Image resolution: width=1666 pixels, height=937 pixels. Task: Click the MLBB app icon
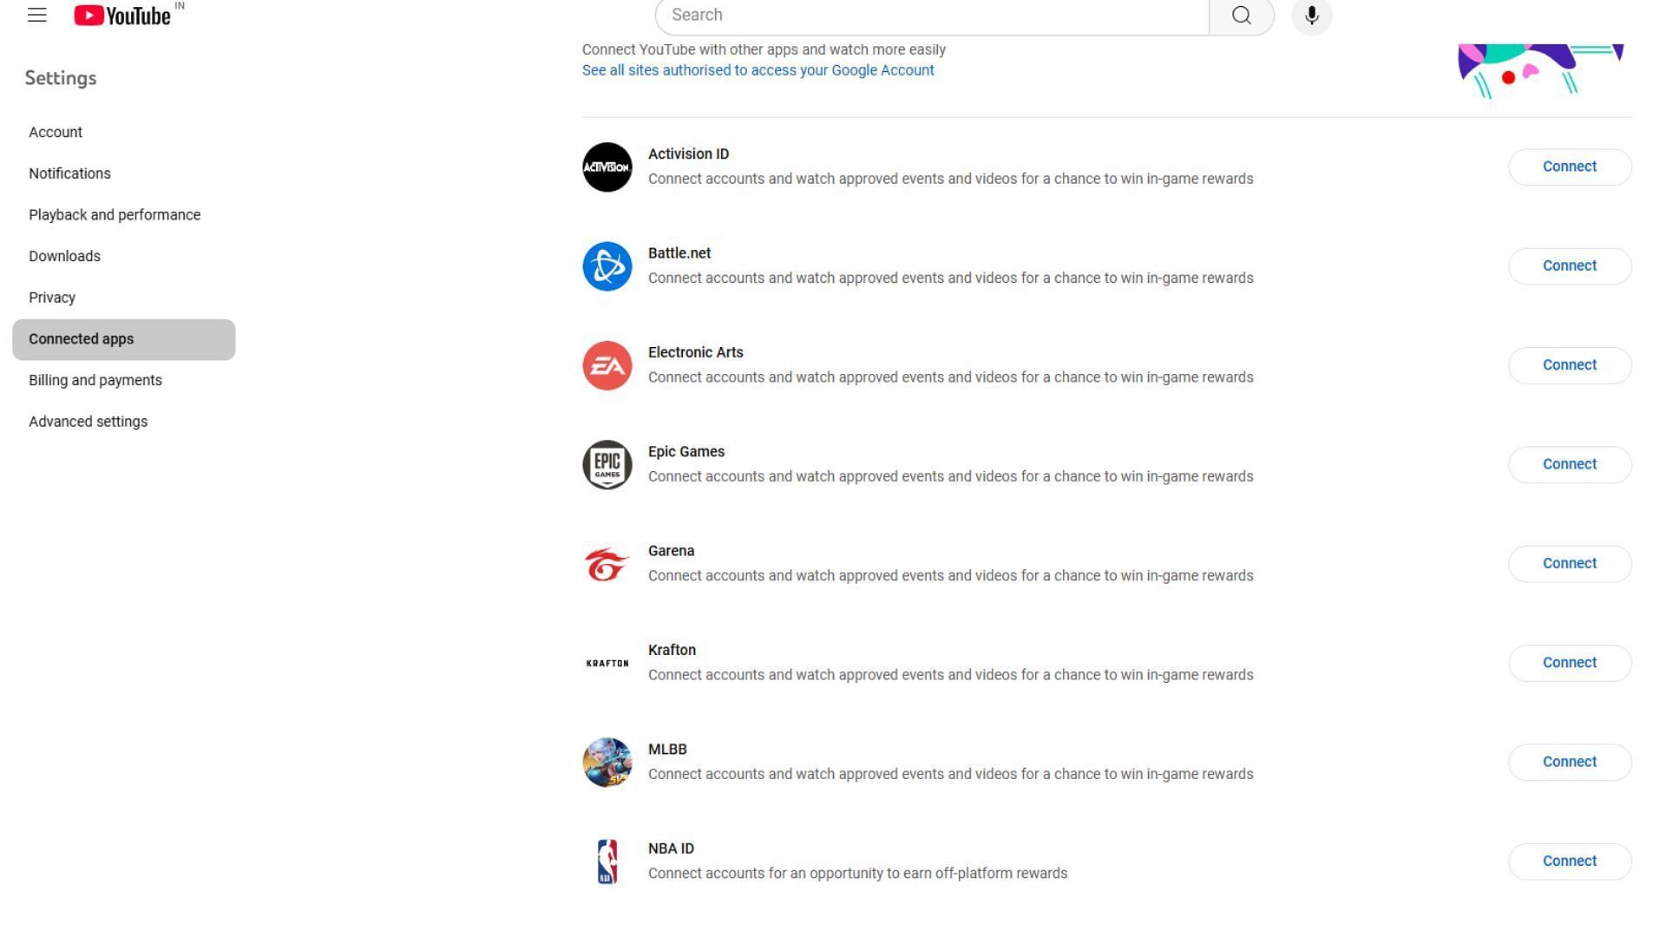click(607, 762)
